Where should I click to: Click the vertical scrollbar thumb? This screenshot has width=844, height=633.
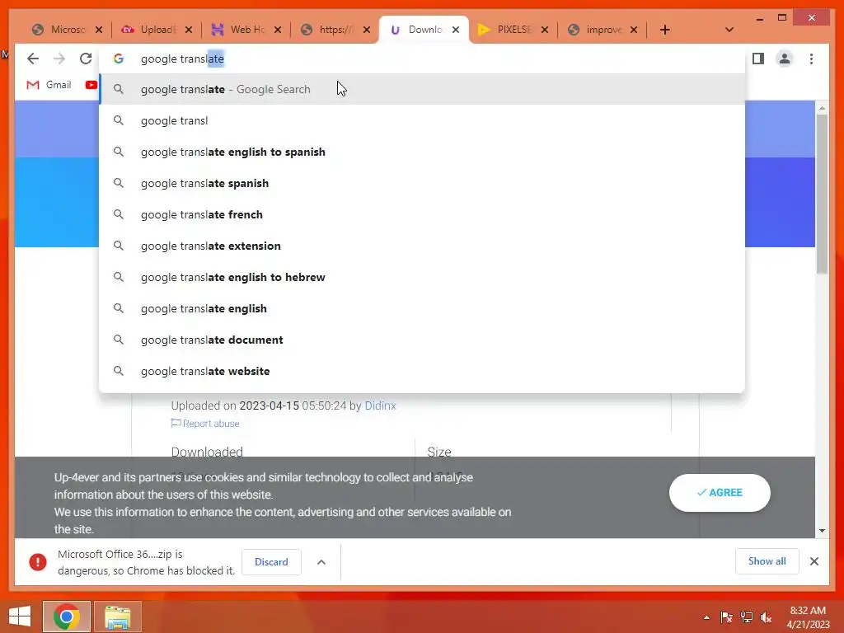822,194
